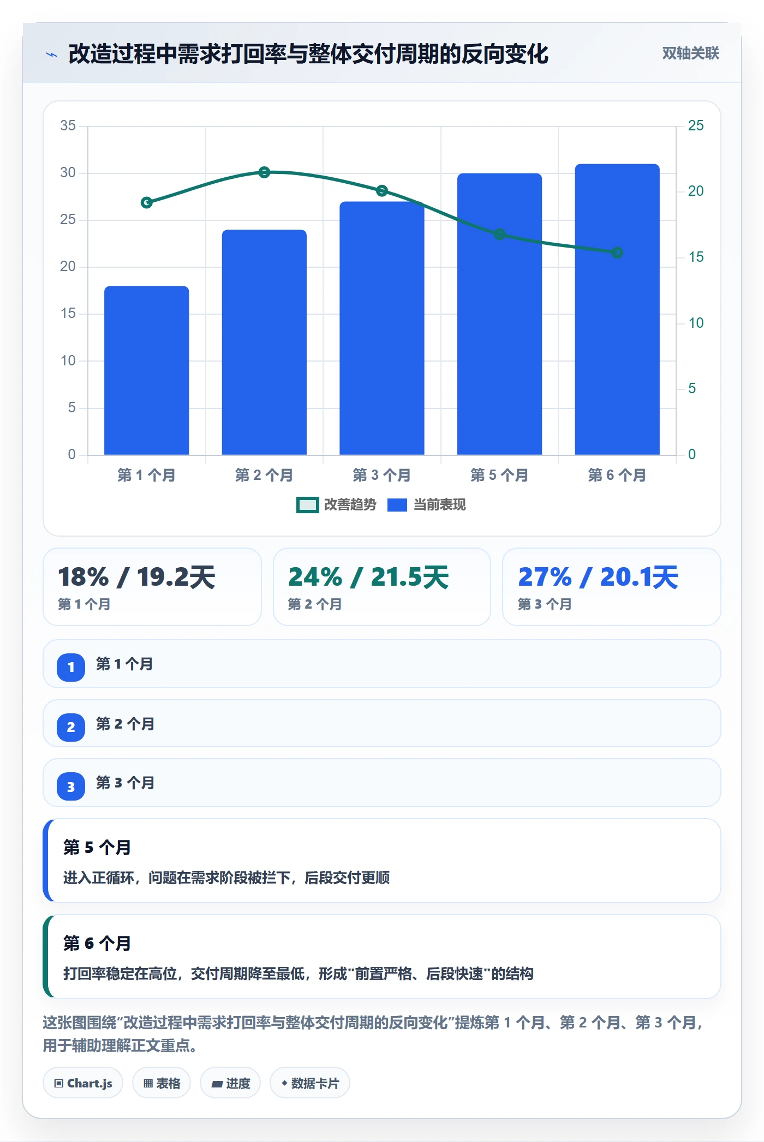Click the 改善趋势 legend label

pos(350,505)
